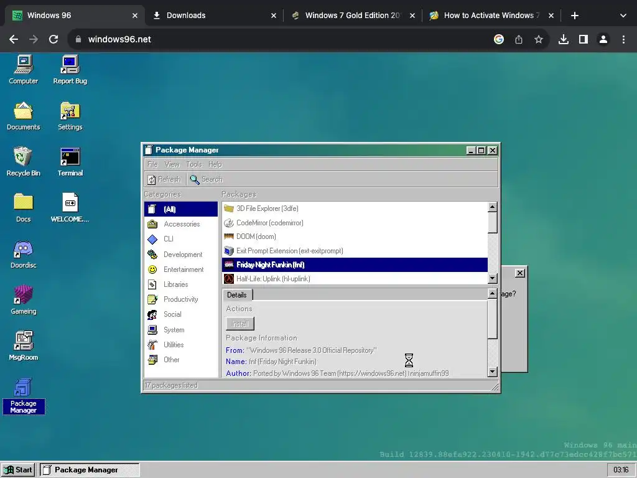
Task: Click the share page icon
Action: coord(518,39)
